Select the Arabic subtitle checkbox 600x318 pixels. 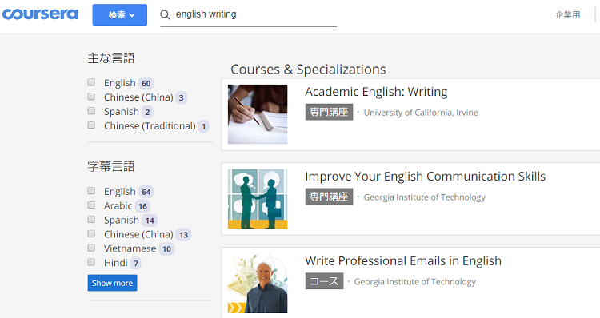tap(91, 205)
